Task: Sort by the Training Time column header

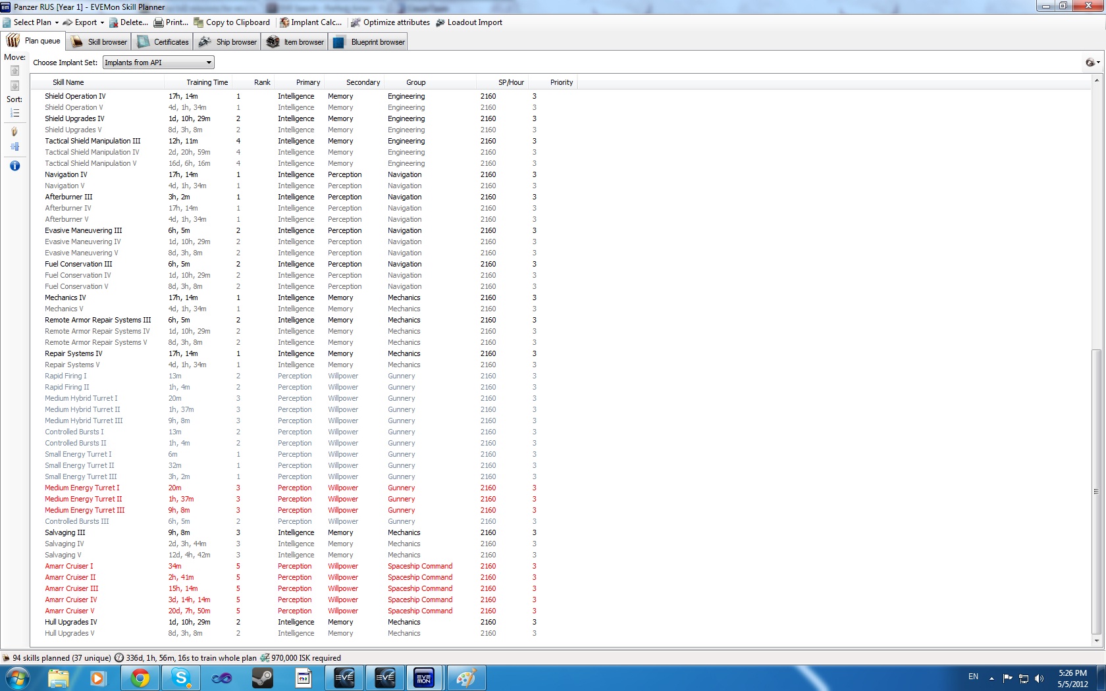Action: pyautogui.click(x=197, y=82)
